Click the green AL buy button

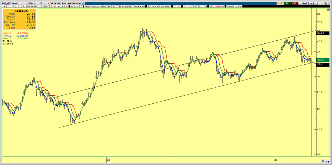[287, 3]
